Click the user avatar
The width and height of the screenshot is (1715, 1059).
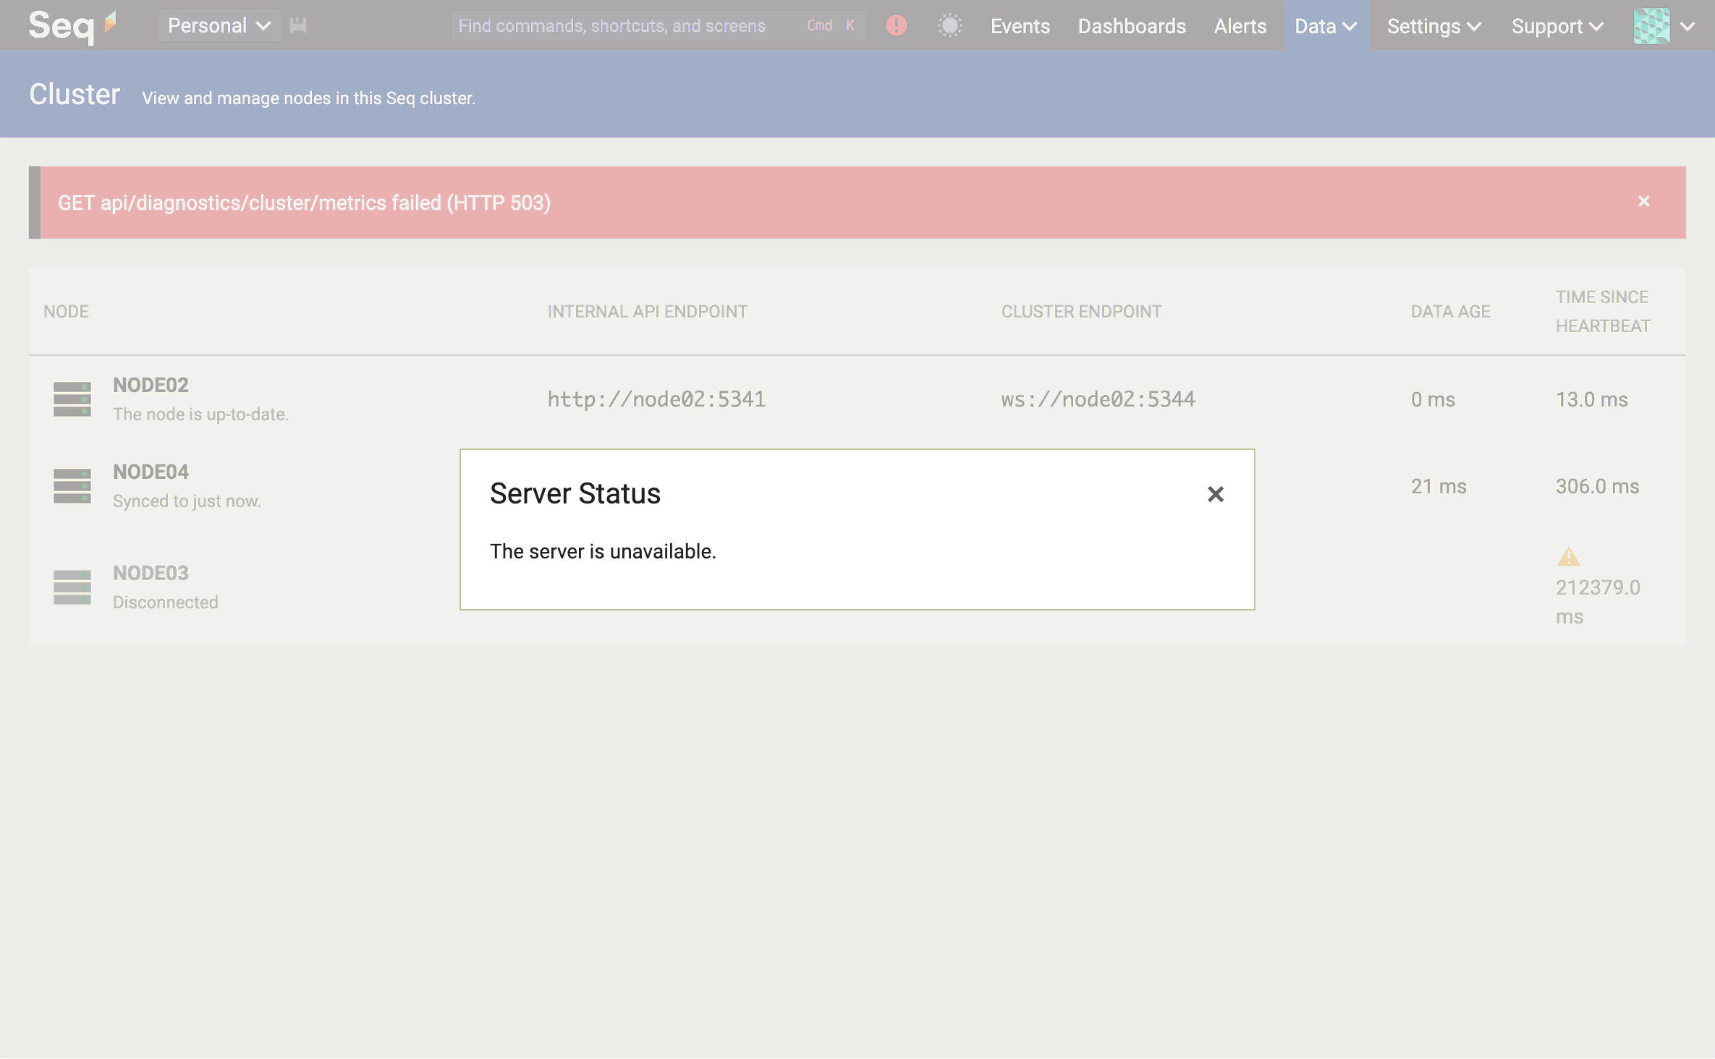[x=1652, y=26]
